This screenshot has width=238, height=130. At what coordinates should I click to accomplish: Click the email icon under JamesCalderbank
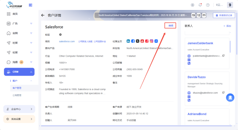tap(189, 56)
